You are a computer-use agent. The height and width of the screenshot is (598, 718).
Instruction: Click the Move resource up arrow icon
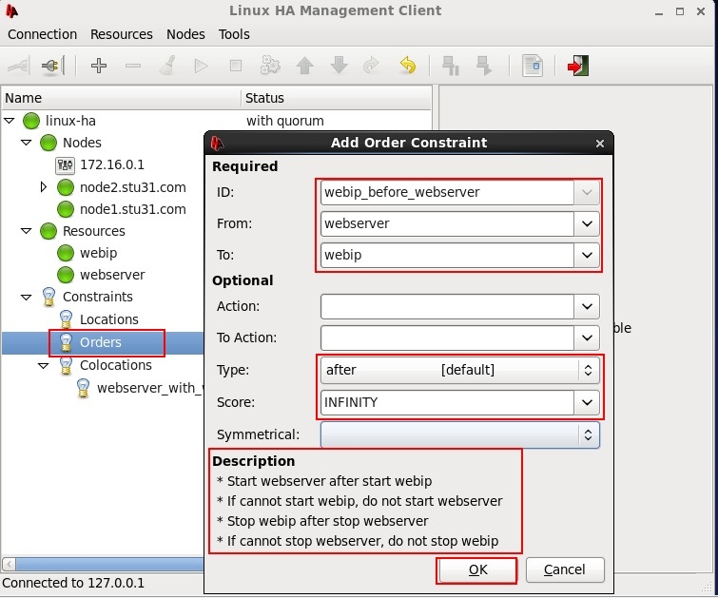click(x=304, y=66)
